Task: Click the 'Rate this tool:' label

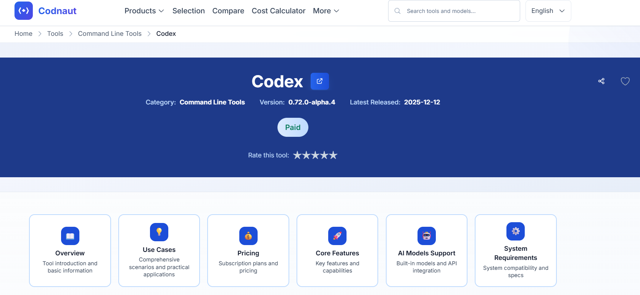Action: 269,155
